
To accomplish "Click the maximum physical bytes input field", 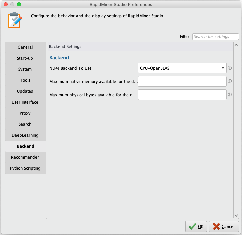I will 182,95.
